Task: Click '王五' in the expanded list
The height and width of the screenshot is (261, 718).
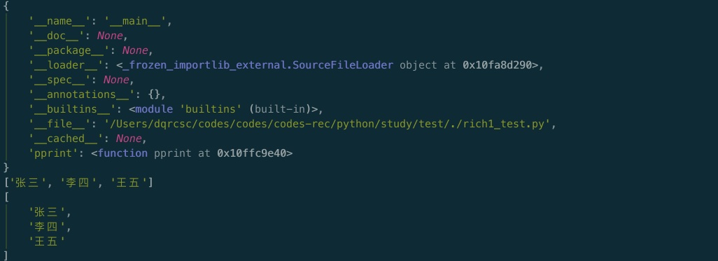Action: pyautogui.click(x=47, y=241)
